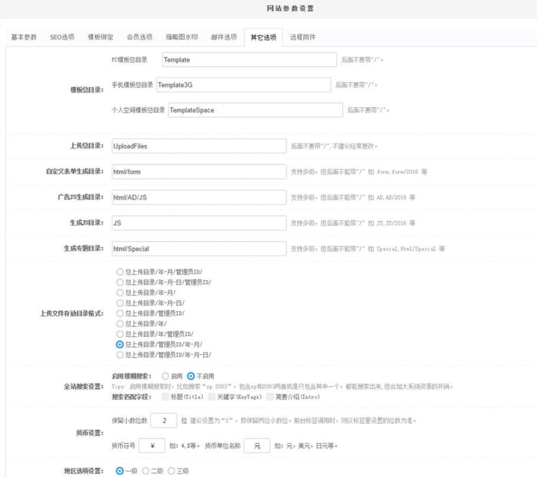
Task: Click the 手机模板总目录 Template3G field
Action: [x=243, y=85]
